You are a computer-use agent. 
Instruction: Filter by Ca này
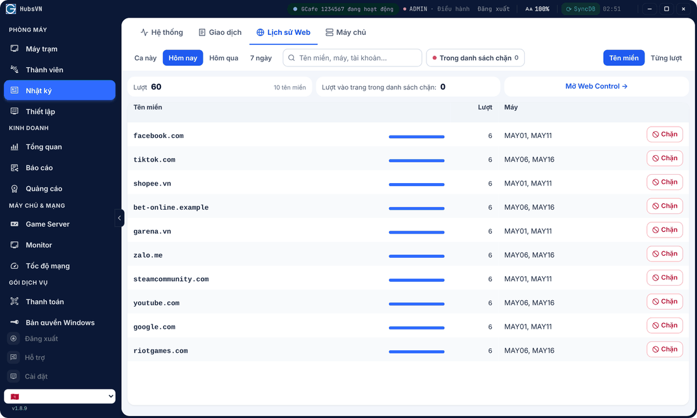click(x=145, y=58)
